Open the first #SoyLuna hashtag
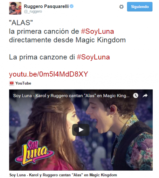This screenshot has height=178, width=159. click(x=97, y=32)
